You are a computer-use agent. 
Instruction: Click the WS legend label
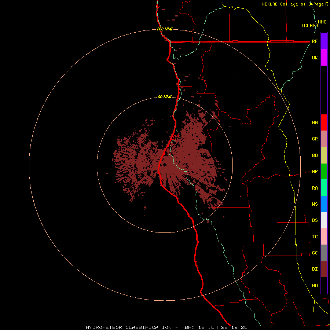[x=315, y=204]
